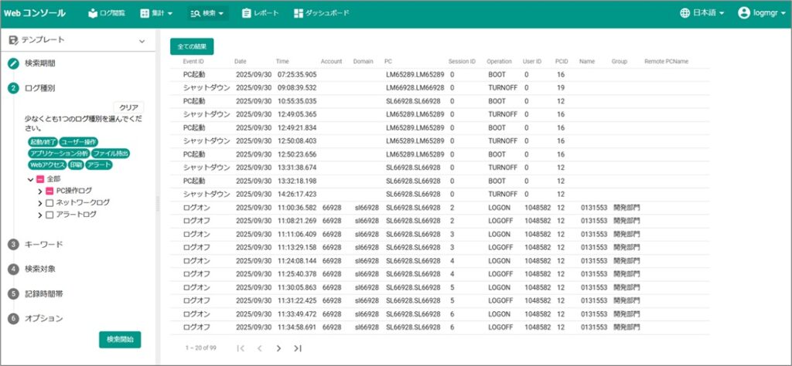Viewport: 792px width, 366px height.
Task: Check the ネットワークログ checkbox
Action: pos(49,202)
